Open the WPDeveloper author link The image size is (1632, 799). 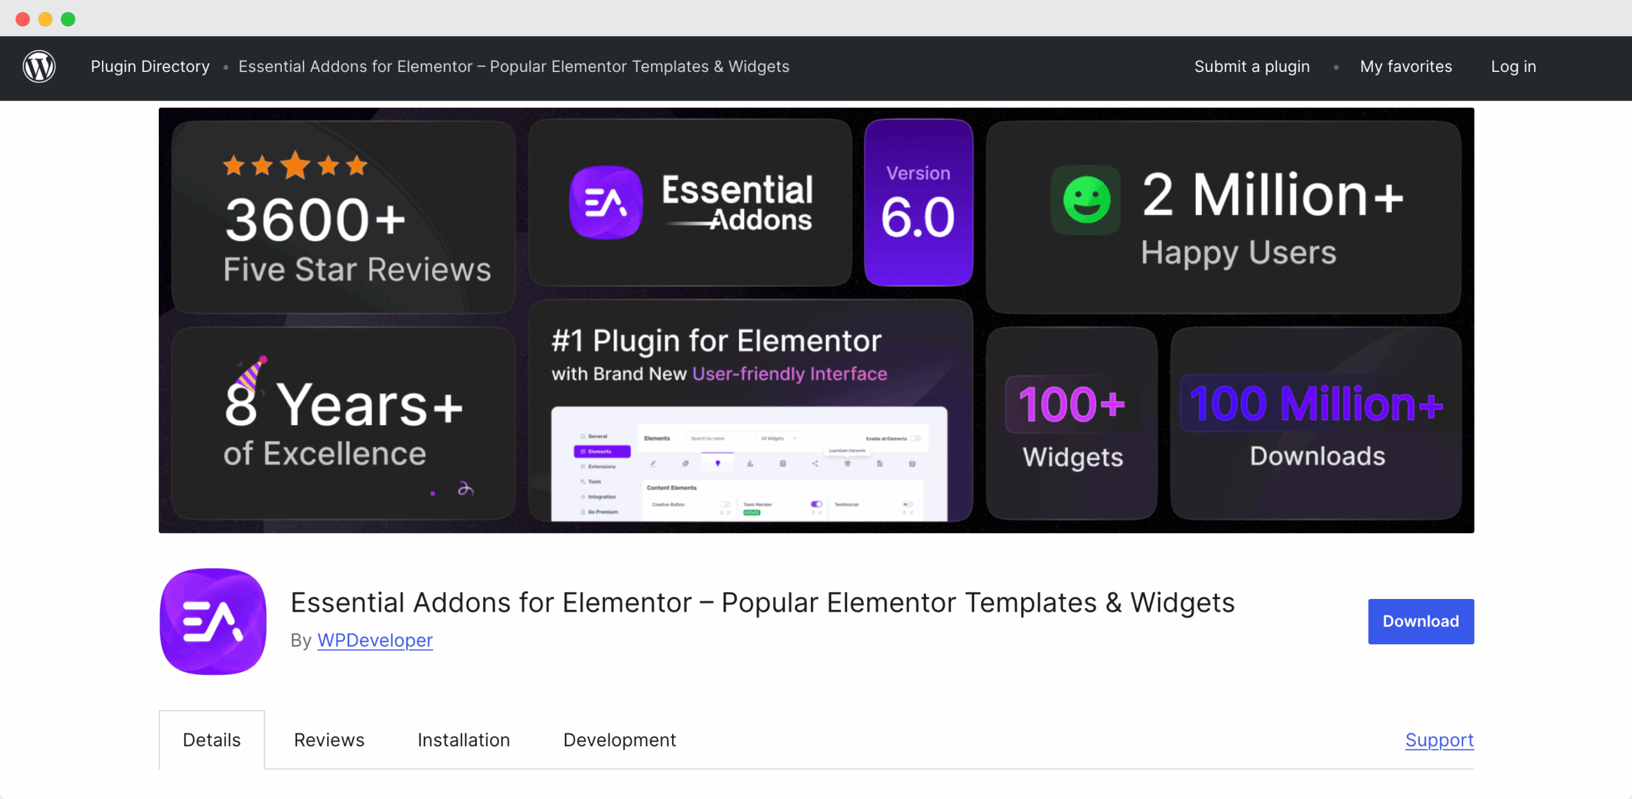(375, 640)
